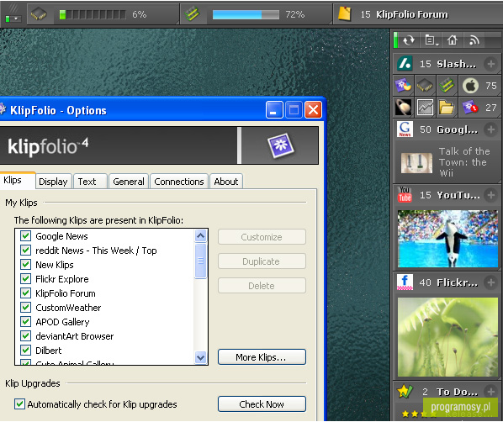Viewport: 503px width, 422px height.
Task: Expand the Flickr Klip with plus
Action: point(491,282)
